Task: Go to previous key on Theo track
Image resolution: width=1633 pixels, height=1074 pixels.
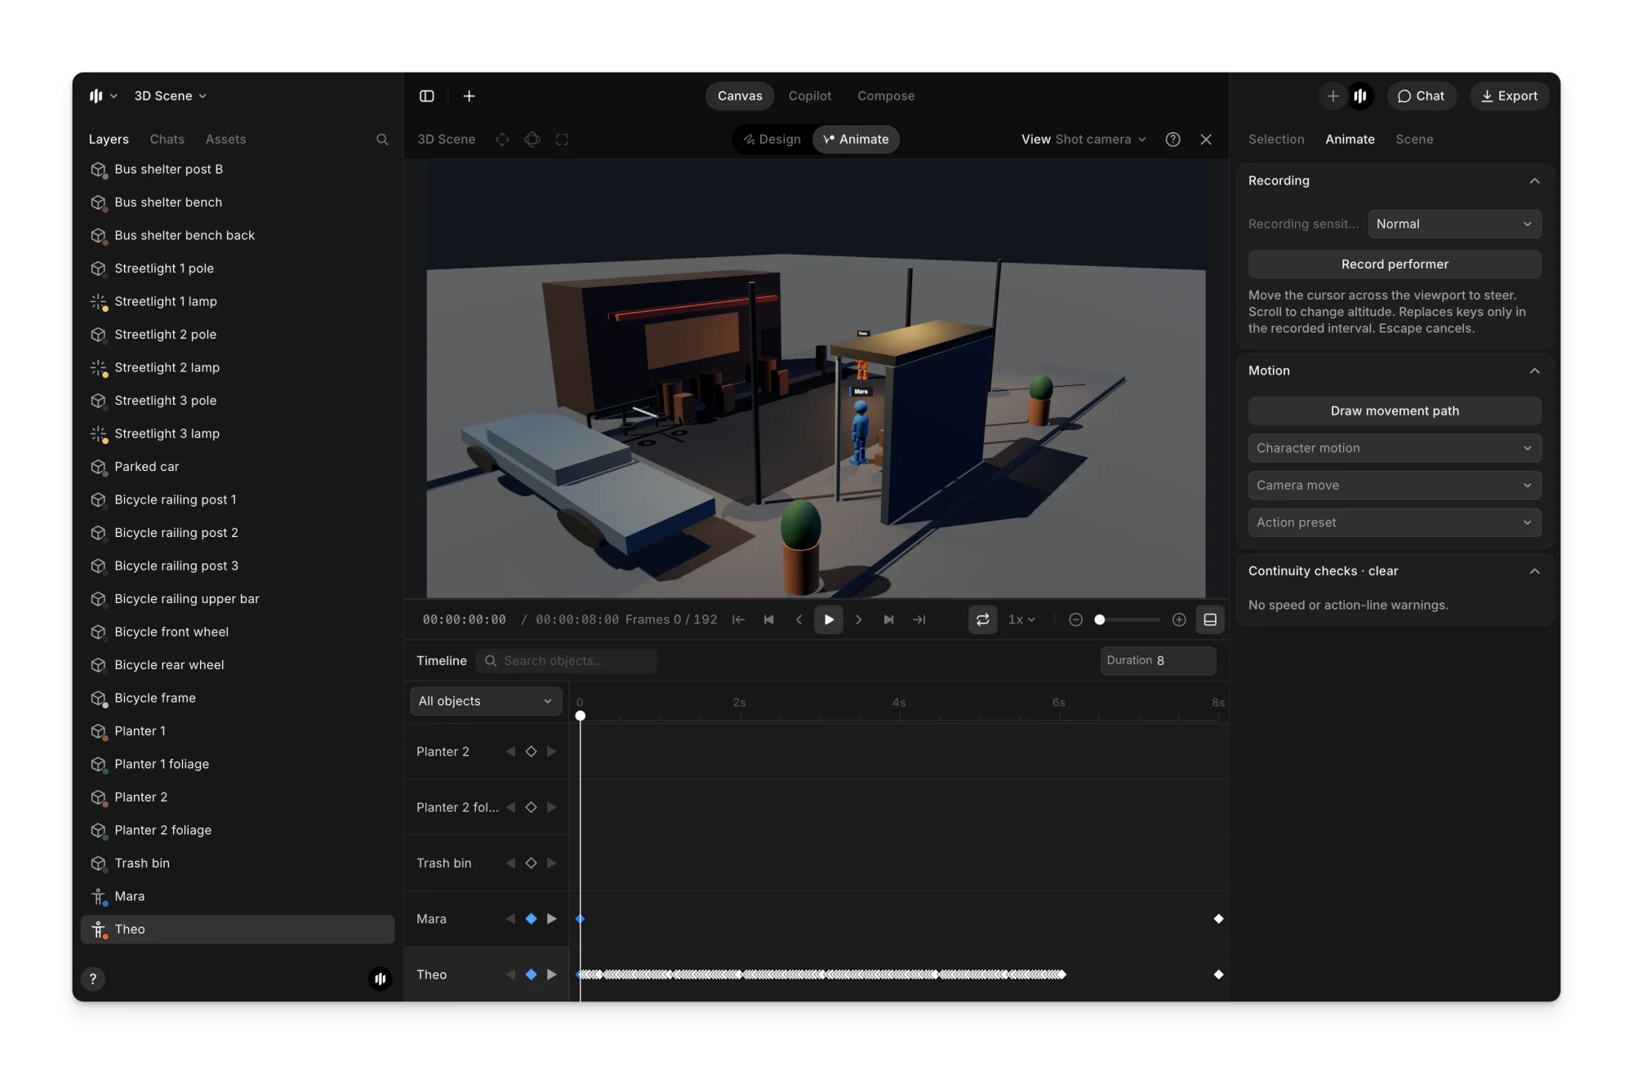Action: click(x=510, y=975)
